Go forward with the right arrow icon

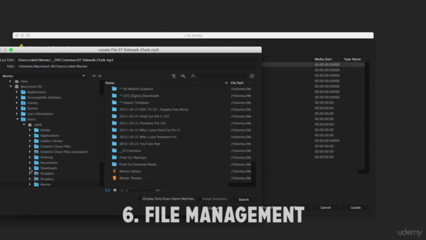(100, 76)
